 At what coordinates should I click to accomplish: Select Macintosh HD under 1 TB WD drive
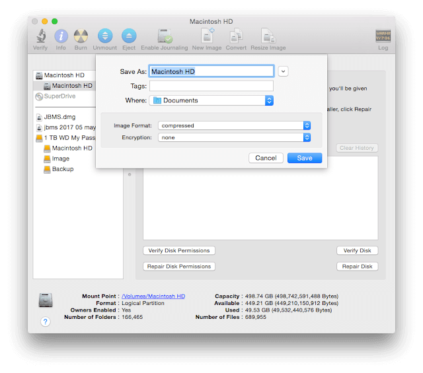coord(72,149)
